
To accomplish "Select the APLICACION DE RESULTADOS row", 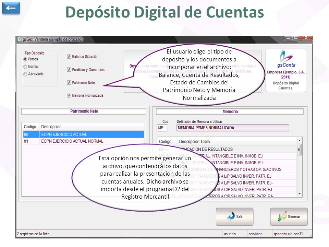I will pos(227,149).
